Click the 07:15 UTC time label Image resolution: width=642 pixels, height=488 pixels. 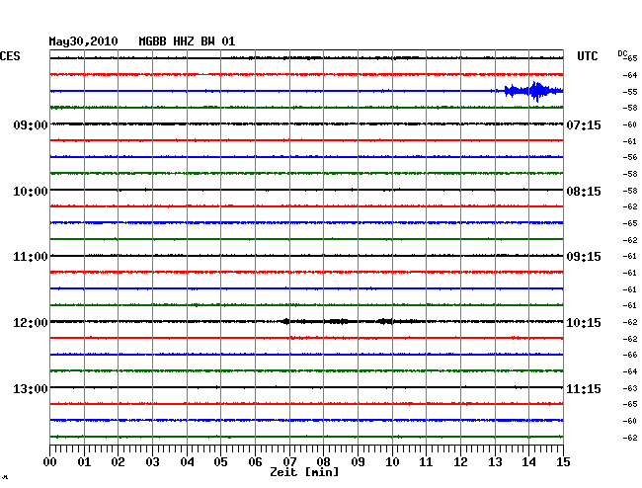click(x=584, y=124)
